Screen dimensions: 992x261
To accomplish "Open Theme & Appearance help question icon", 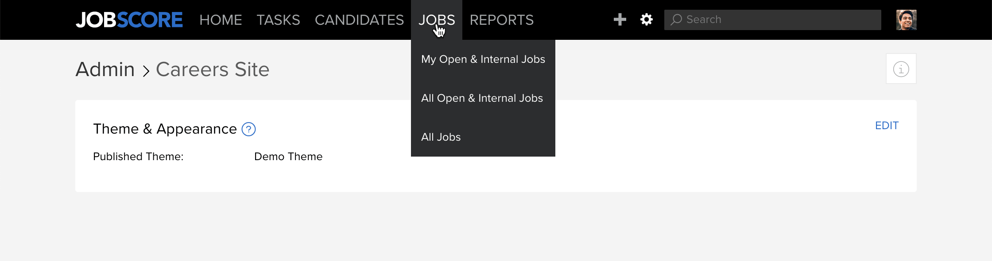I will tap(249, 129).
